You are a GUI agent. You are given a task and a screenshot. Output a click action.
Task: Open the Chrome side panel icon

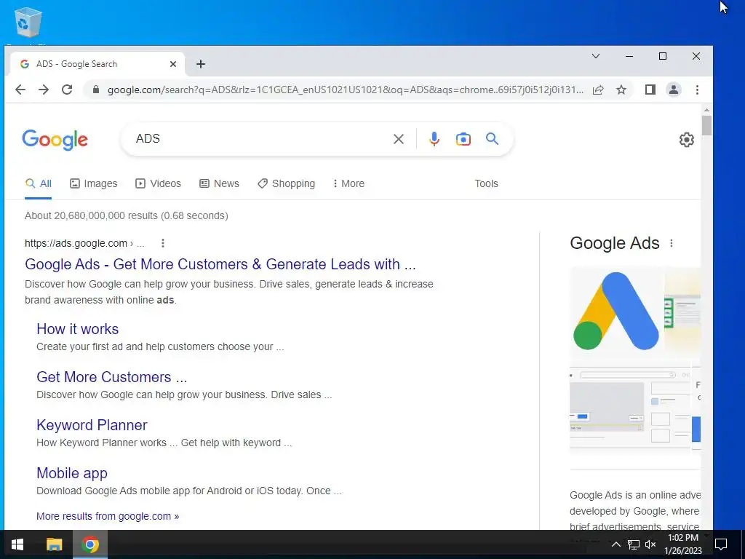[650, 90]
